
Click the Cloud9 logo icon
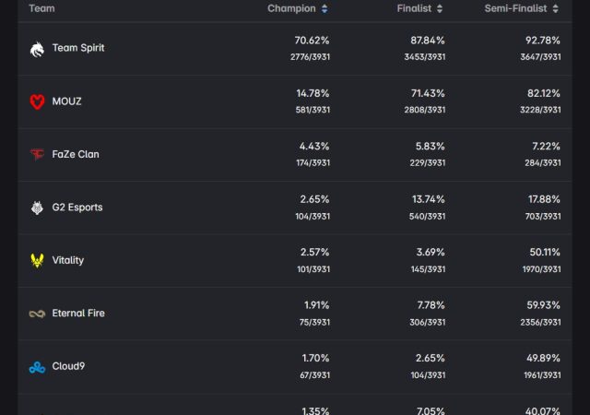point(37,367)
